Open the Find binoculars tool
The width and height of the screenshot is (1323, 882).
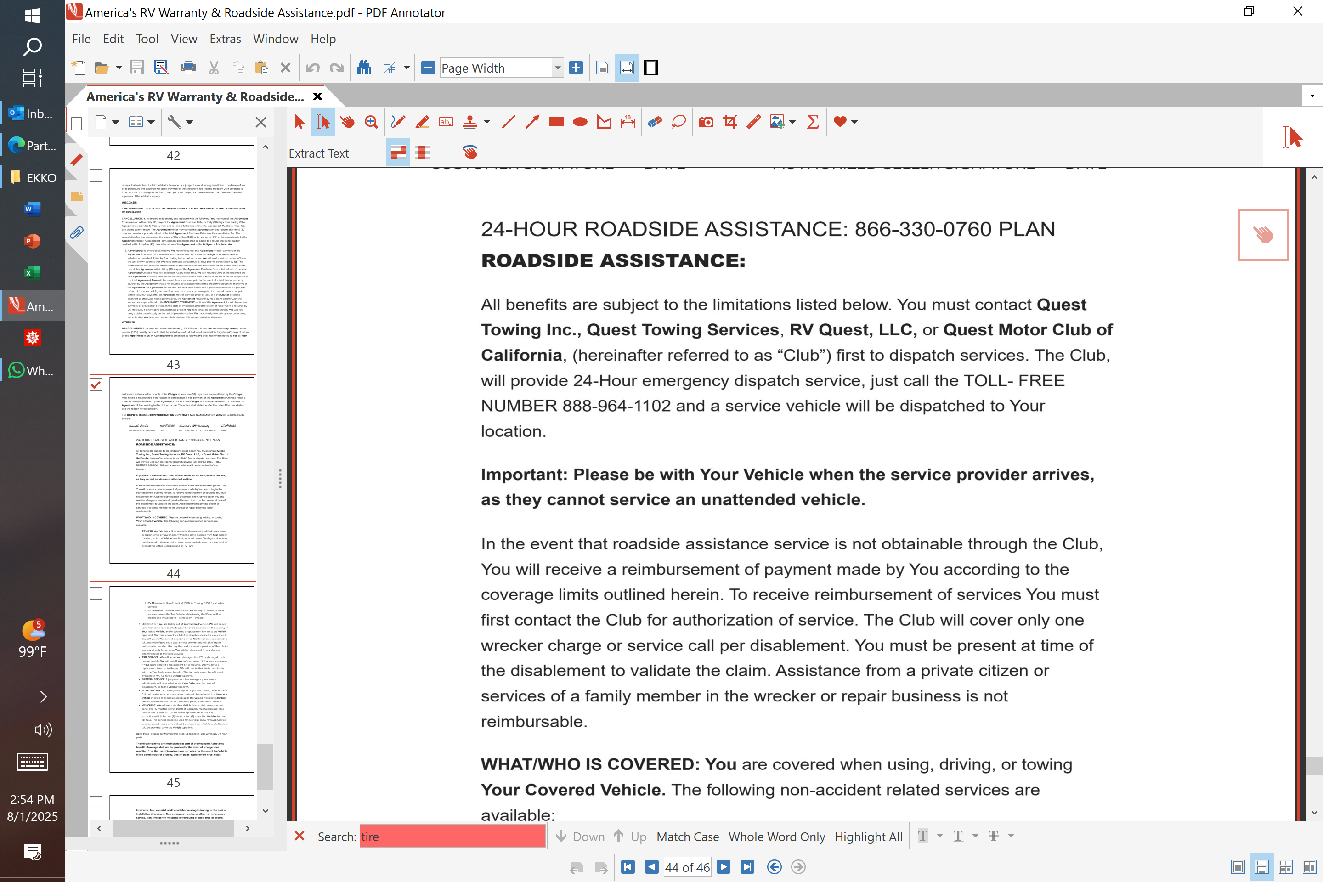coord(364,68)
